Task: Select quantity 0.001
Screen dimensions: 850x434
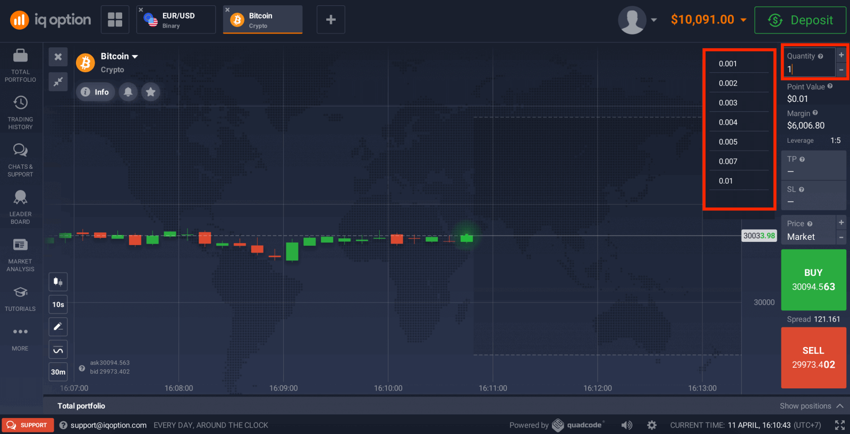Action: [x=739, y=64]
